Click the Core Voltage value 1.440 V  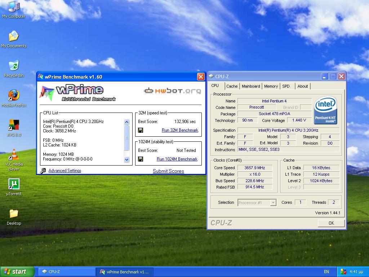point(299,120)
